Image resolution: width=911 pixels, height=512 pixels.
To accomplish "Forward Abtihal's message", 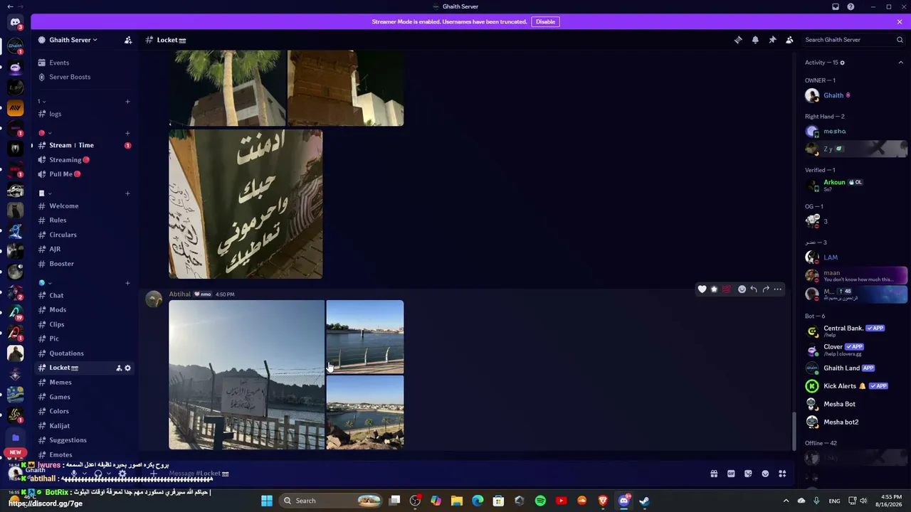I will point(766,289).
